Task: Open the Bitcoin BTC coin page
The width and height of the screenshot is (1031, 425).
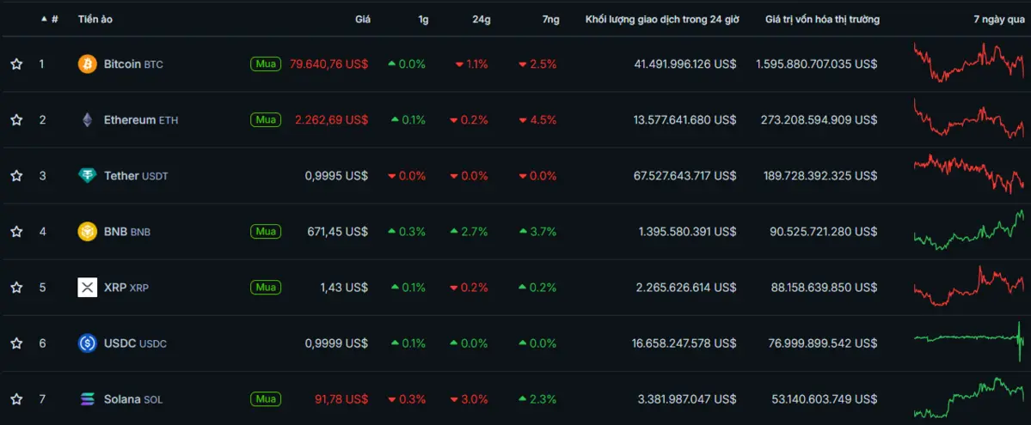Action: tap(133, 64)
